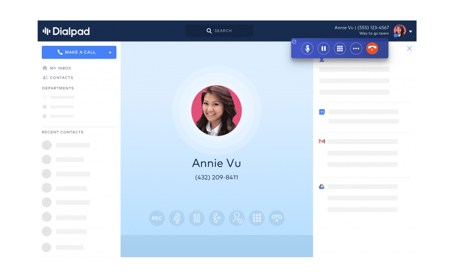Click the add participant icon

click(x=237, y=218)
